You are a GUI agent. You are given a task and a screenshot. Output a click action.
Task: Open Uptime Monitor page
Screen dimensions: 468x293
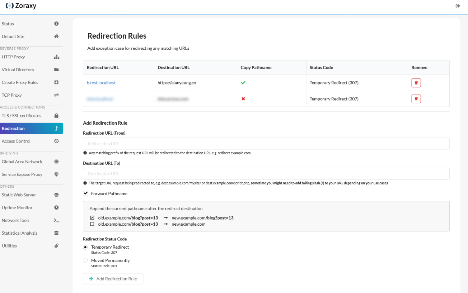coord(31,208)
